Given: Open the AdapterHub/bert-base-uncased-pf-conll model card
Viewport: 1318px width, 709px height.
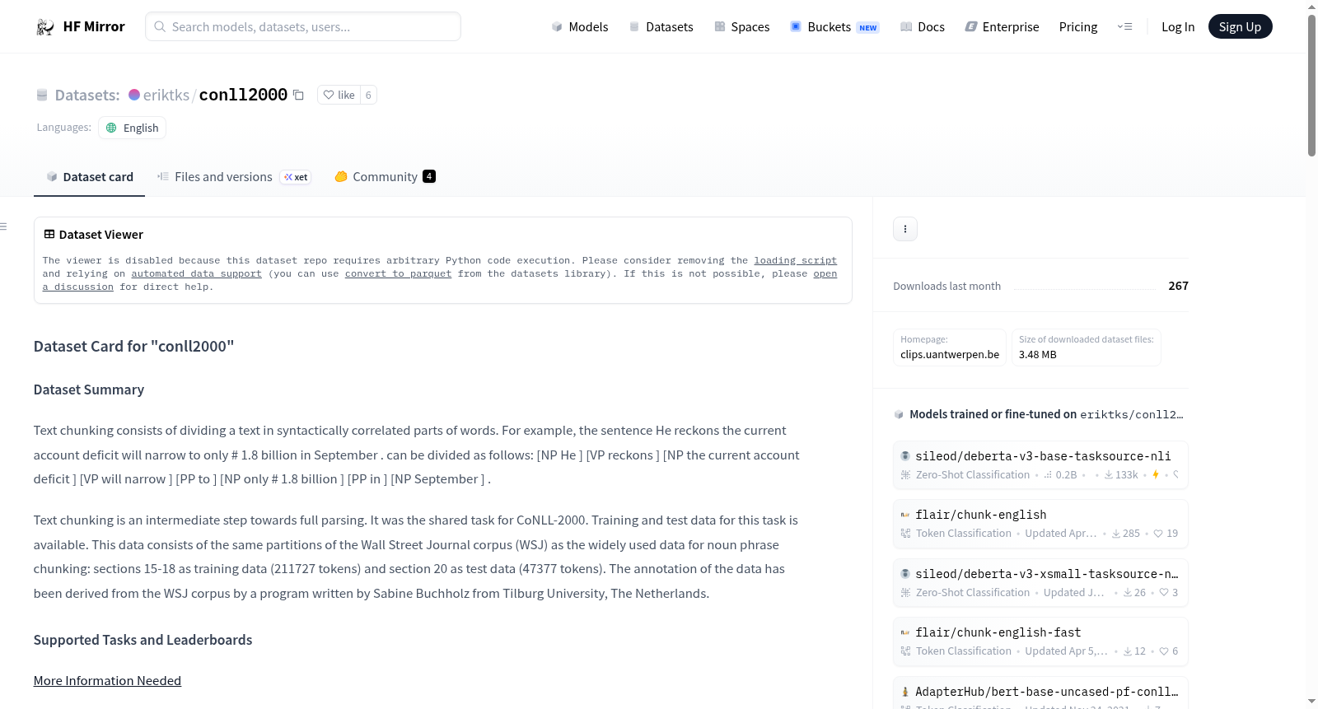Looking at the screenshot, I should pyautogui.click(x=1040, y=693).
